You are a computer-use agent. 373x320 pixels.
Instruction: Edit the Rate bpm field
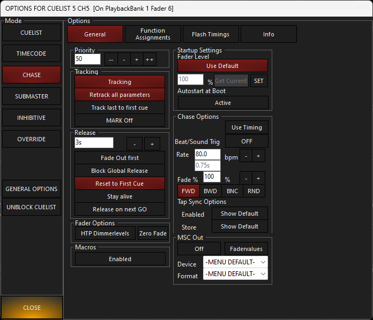pos(207,154)
